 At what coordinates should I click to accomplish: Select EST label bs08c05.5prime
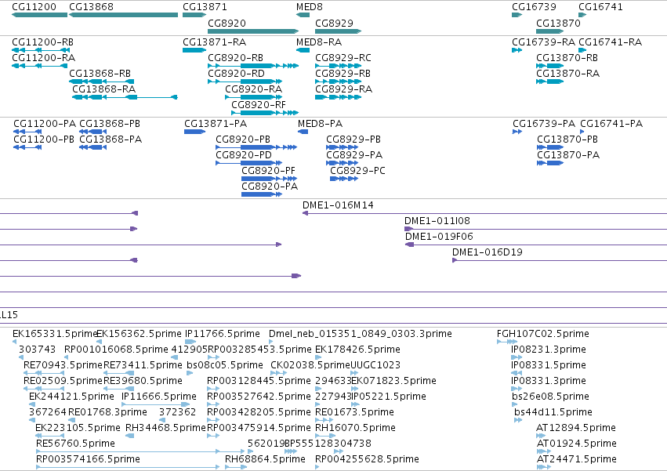click(x=225, y=365)
